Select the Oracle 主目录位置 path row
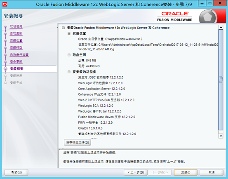 110,39
